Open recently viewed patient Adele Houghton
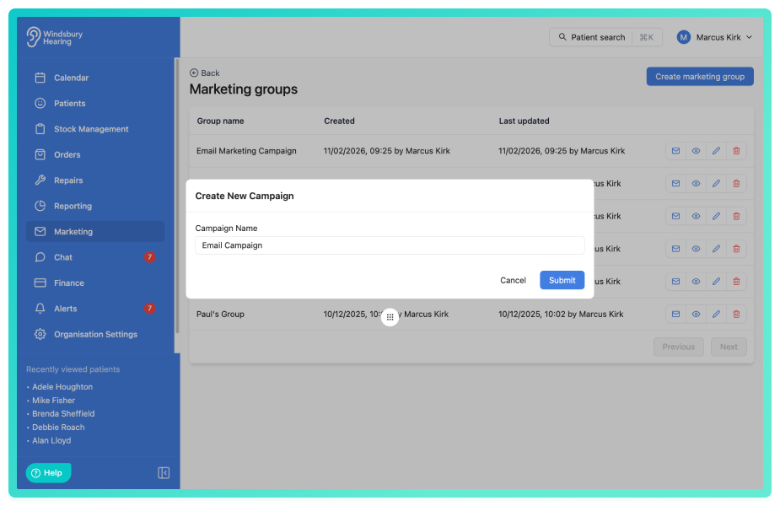The width and height of the screenshot is (780, 506). [62, 386]
